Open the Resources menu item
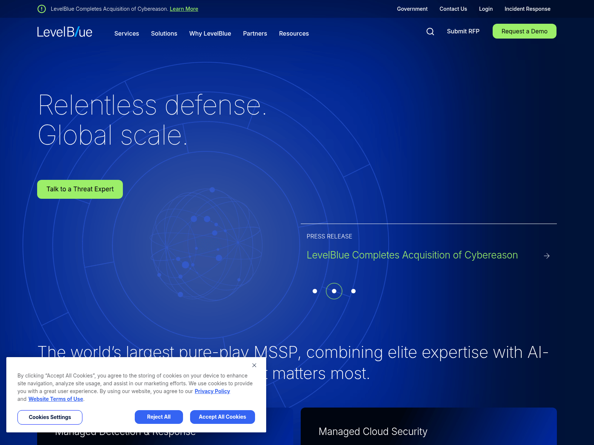The height and width of the screenshot is (445, 594). tap(294, 33)
